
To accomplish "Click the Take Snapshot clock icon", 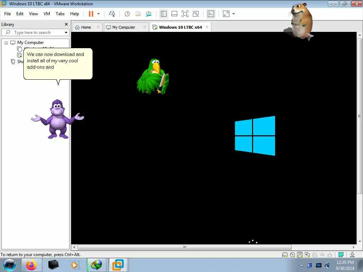I will (127, 14).
